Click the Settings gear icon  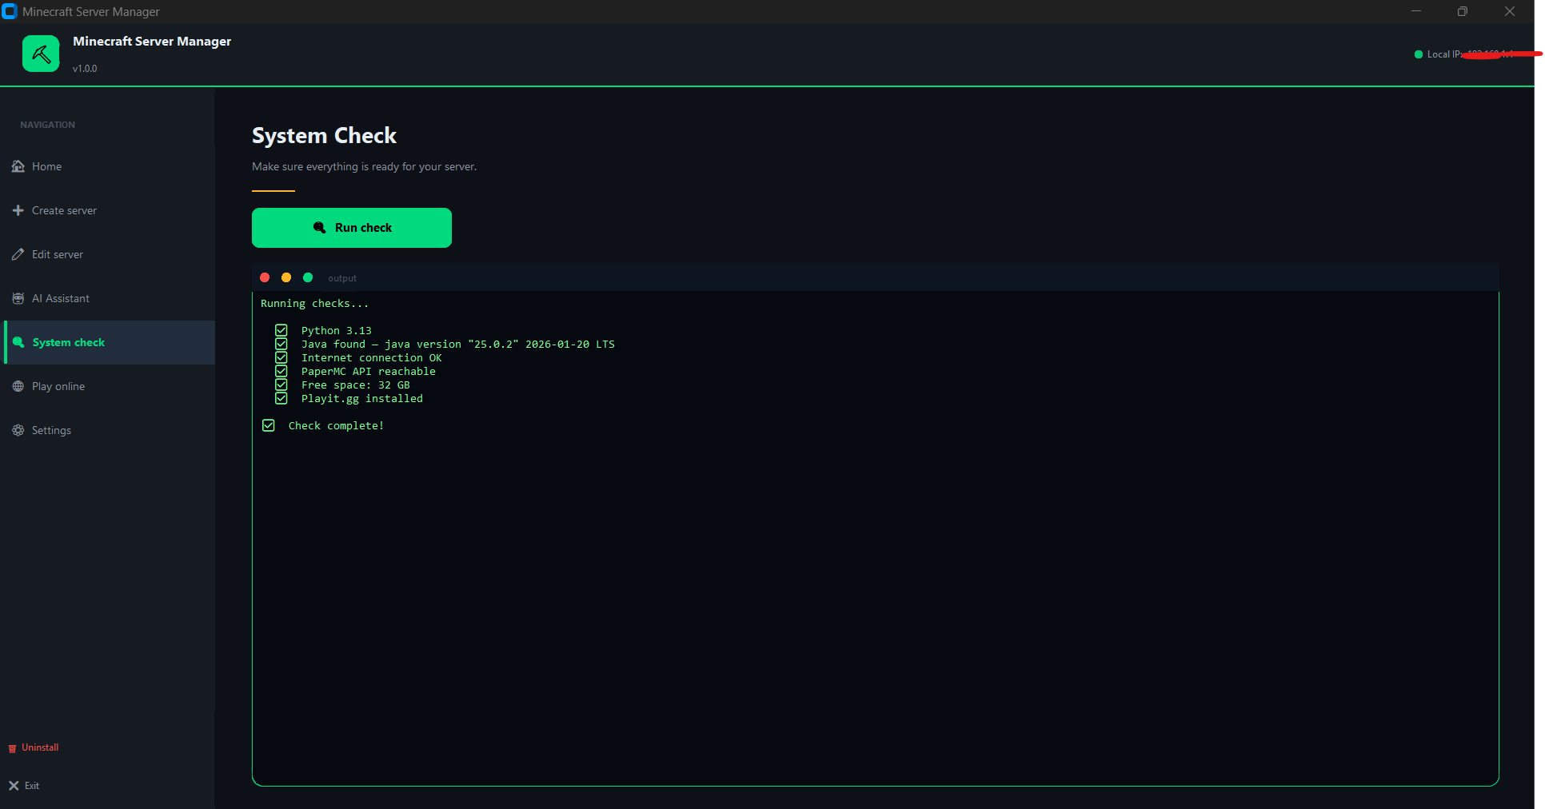(18, 430)
